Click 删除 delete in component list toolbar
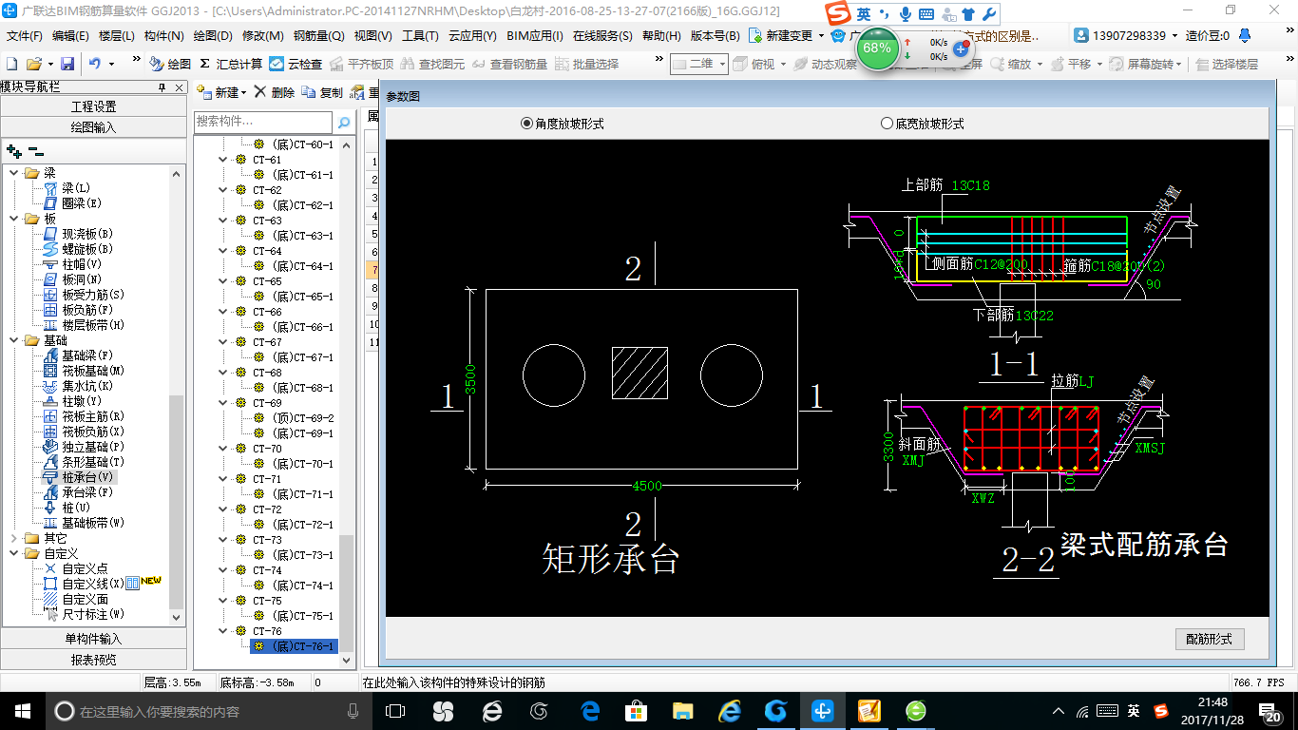Viewport: 1298px width, 730px height. pyautogui.click(x=275, y=92)
